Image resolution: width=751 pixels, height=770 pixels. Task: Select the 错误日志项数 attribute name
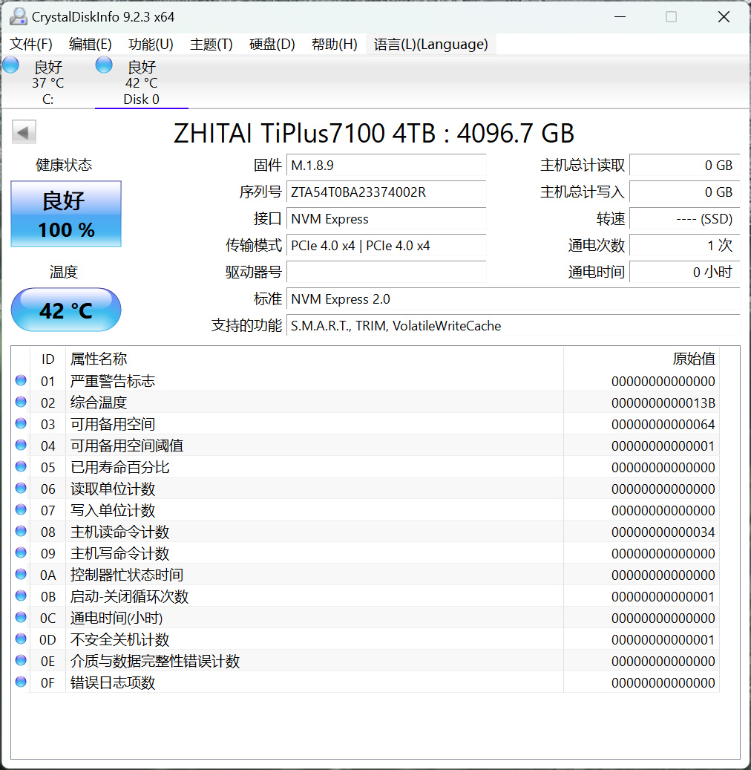click(x=112, y=682)
